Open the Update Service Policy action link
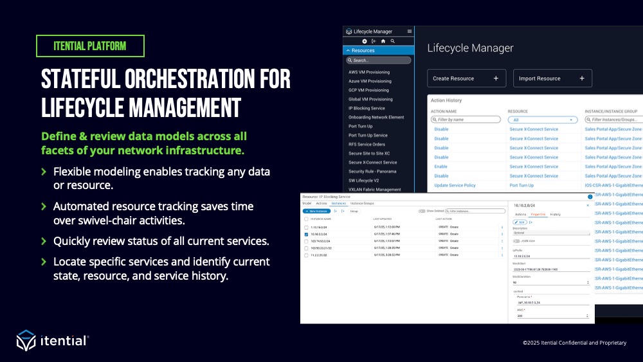This screenshot has width=643, height=362. tap(455, 185)
